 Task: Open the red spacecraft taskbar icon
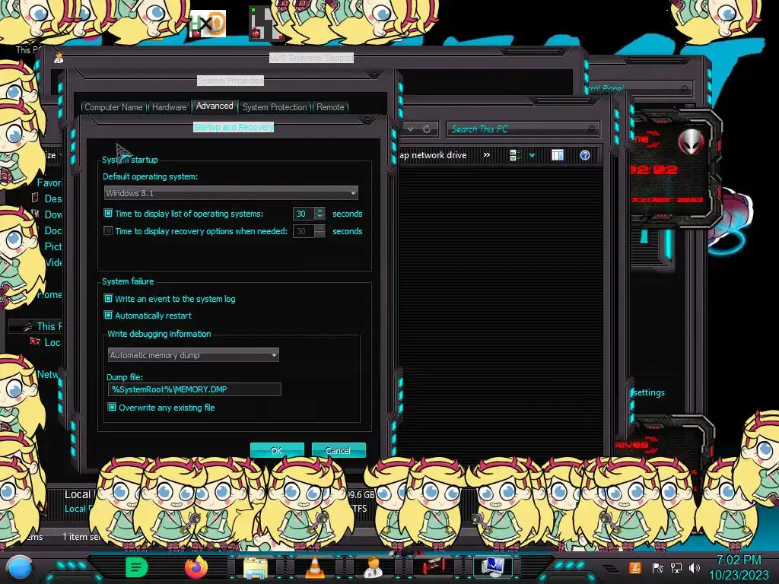433,567
